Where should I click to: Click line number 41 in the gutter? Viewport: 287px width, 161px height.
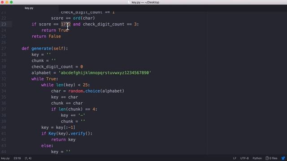click(x=4, y=133)
